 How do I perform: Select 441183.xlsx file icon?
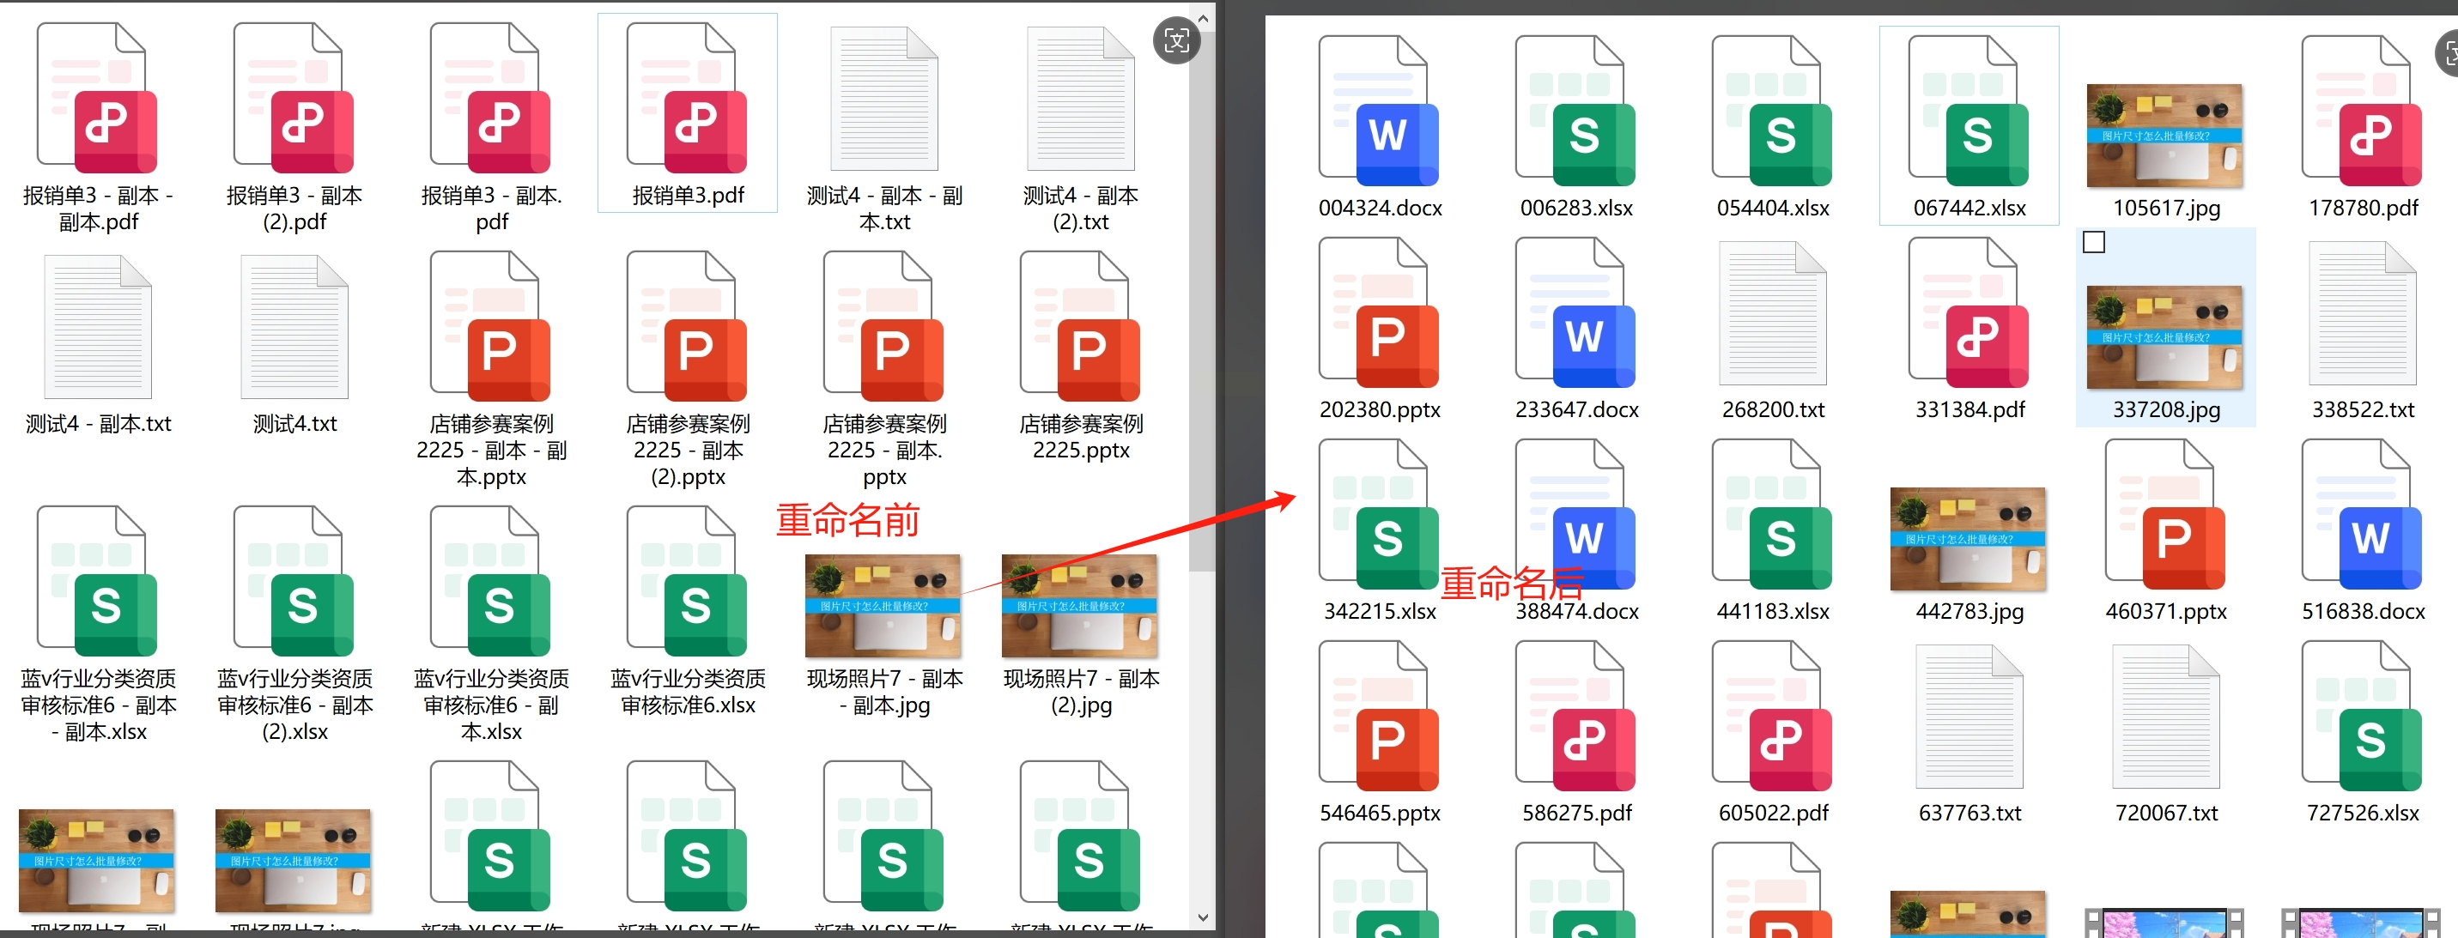[1772, 513]
